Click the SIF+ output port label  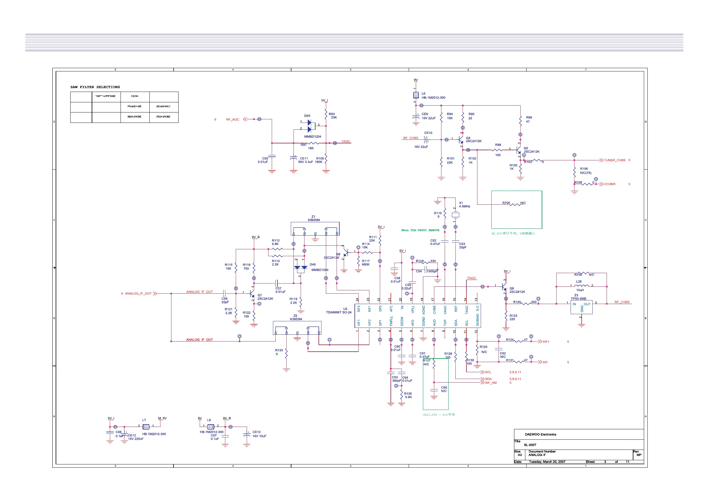(546, 342)
